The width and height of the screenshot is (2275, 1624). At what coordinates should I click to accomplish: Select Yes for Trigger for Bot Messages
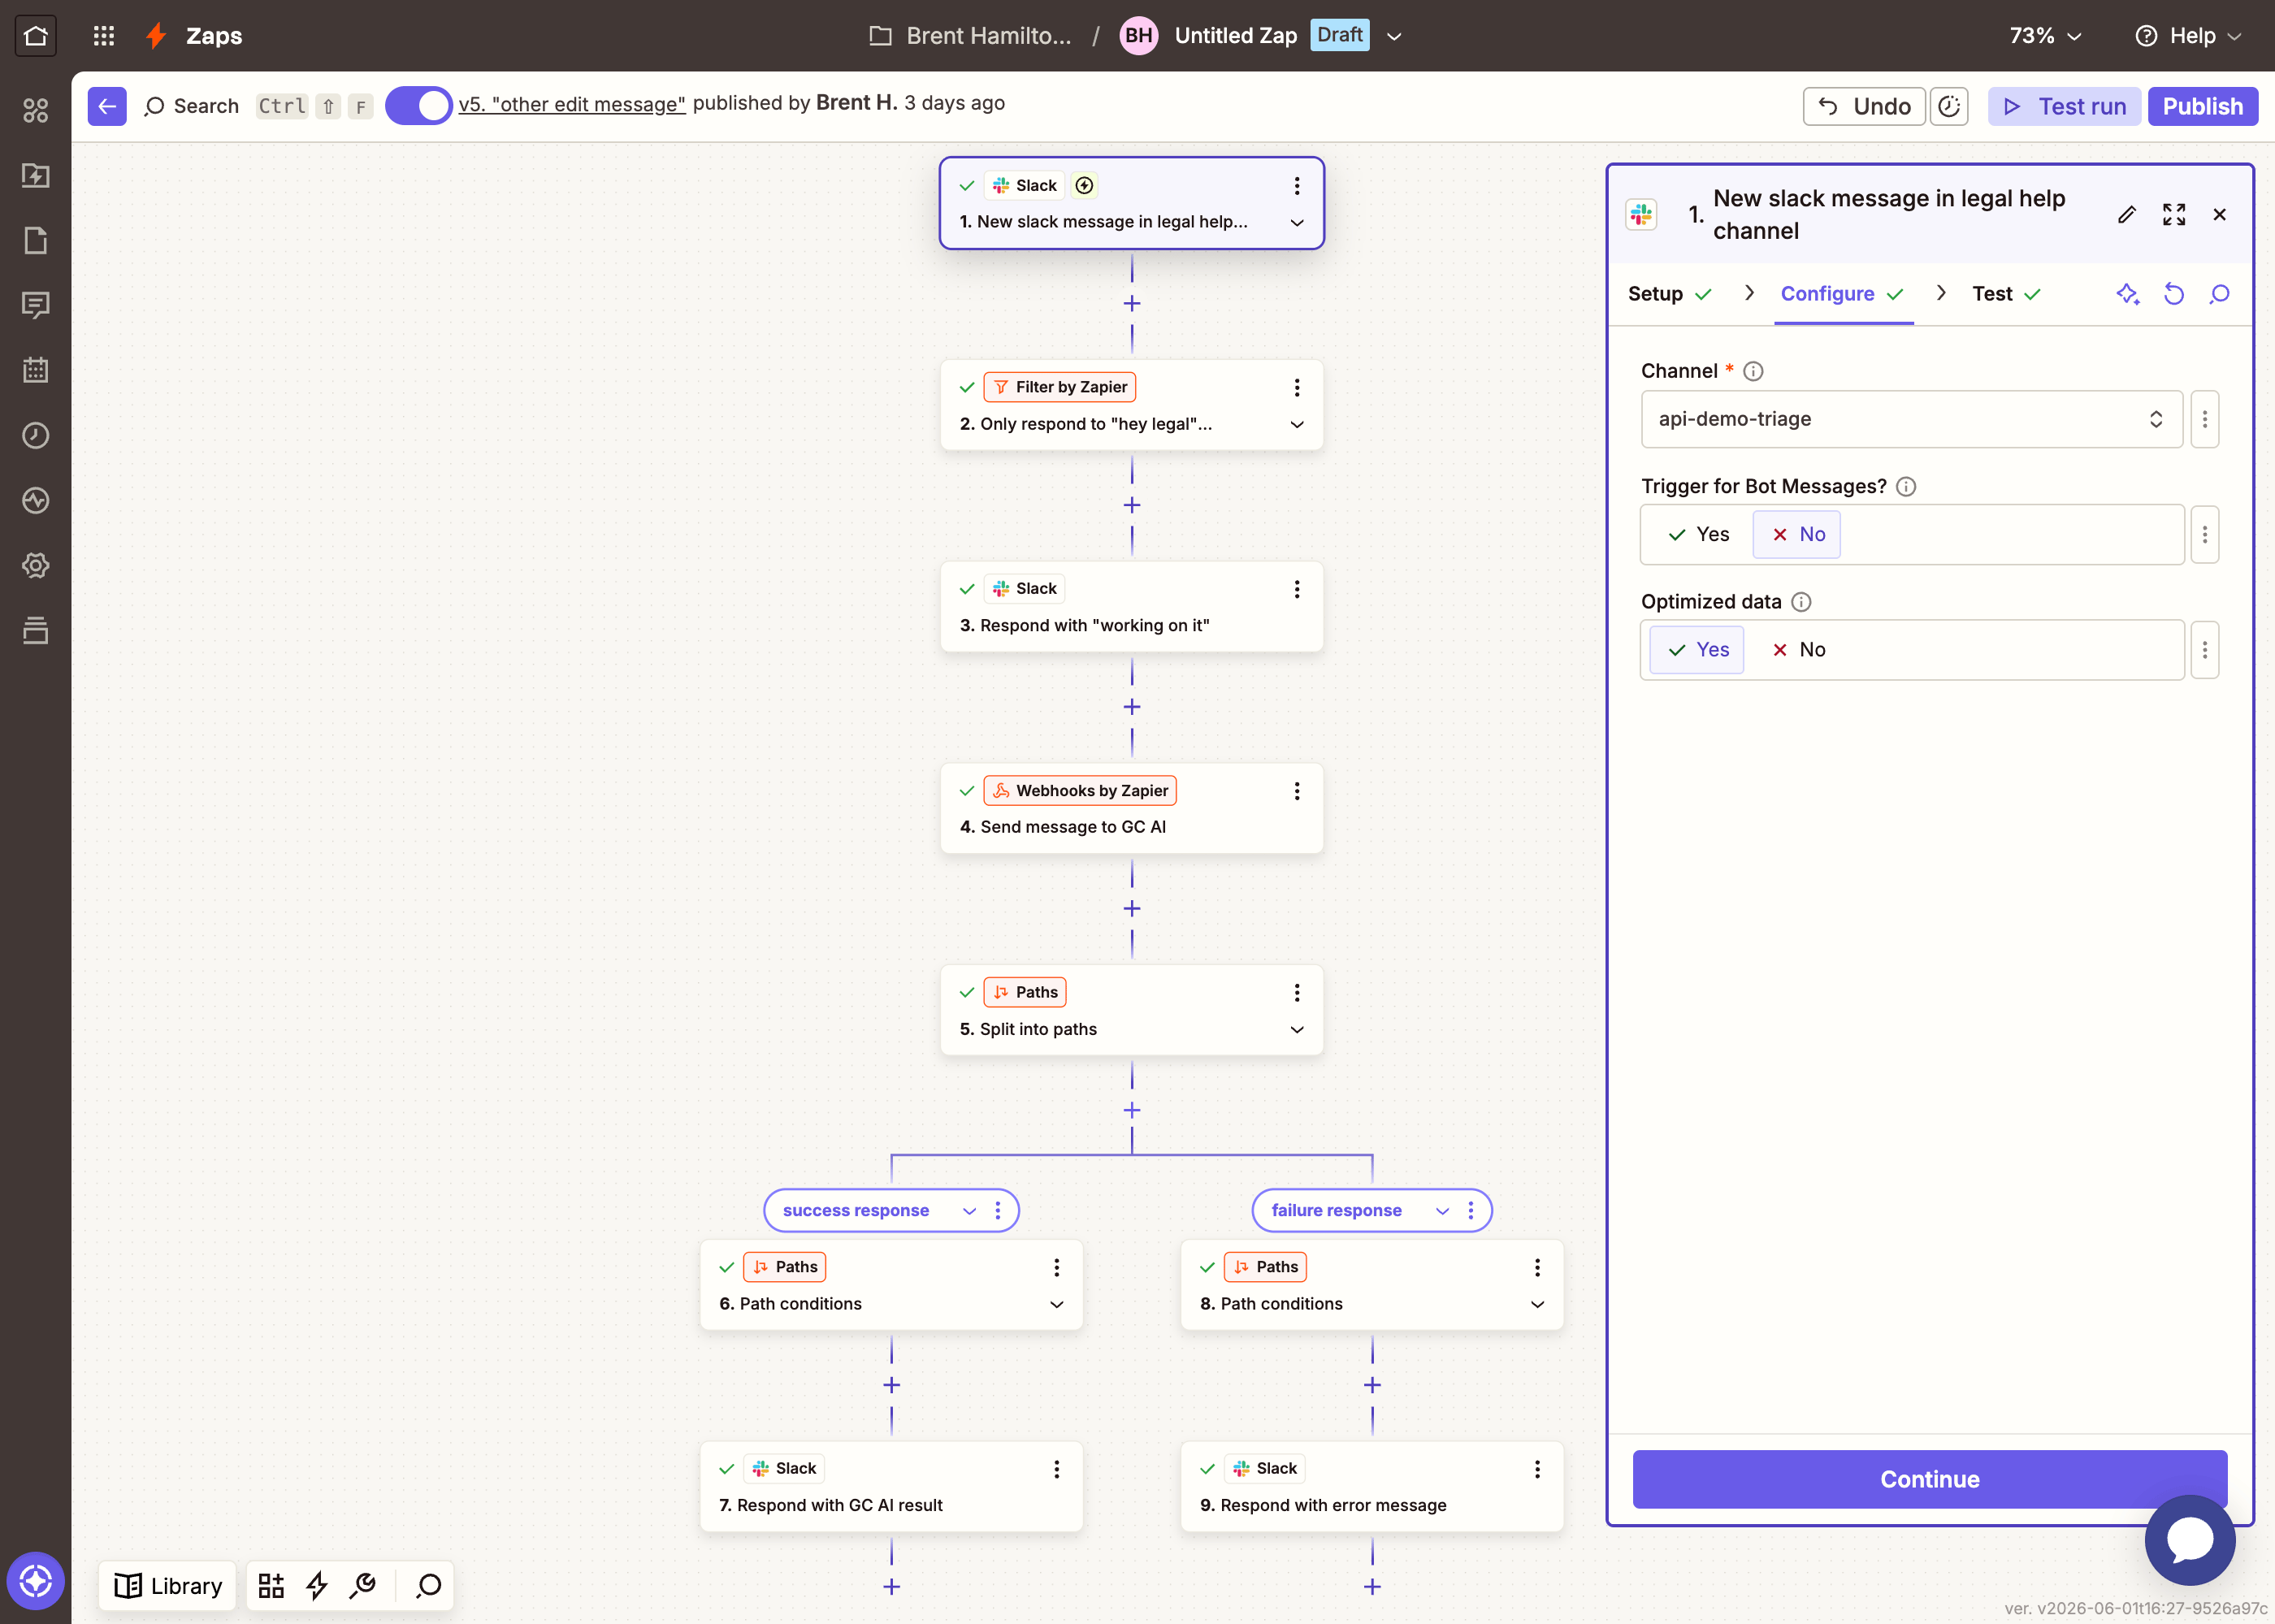point(1698,534)
